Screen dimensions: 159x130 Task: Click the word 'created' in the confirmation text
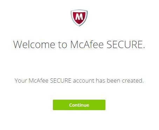click(x=132, y=81)
